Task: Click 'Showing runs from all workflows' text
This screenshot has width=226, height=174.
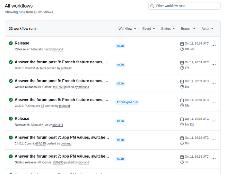Action: [x=29, y=12]
